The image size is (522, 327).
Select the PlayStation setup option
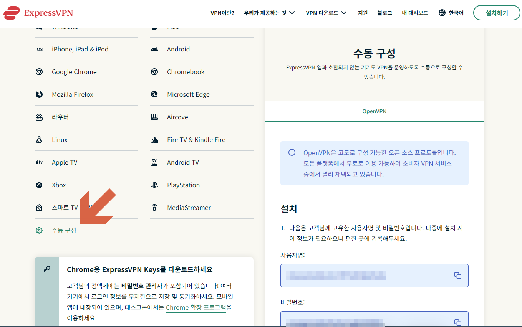[202, 185]
